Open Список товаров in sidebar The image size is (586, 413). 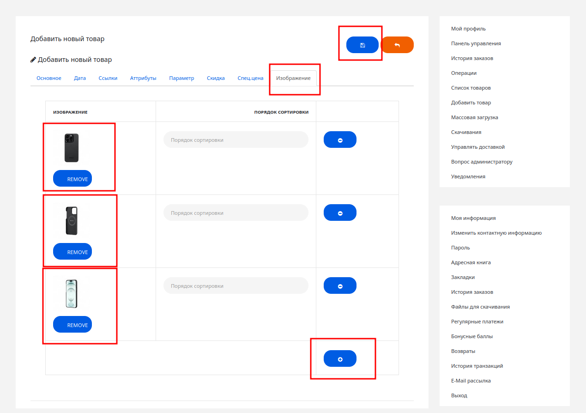click(471, 88)
